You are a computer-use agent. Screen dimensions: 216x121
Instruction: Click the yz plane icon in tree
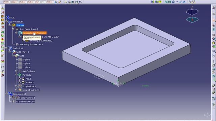[x=20, y=64]
